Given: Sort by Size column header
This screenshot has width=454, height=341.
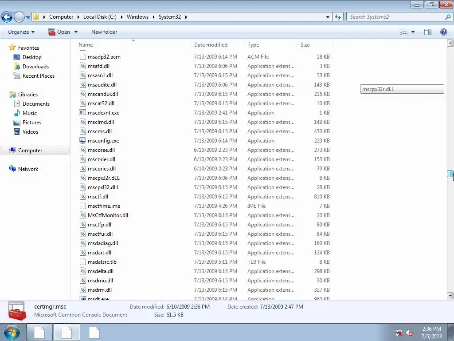Looking at the screenshot, I should point(305,45).
